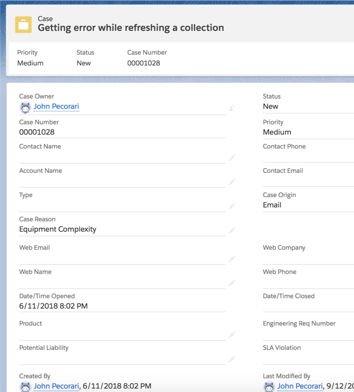This screenshot has height=392, width=354.
Task: Edit Case Reason using its pencil icon
Action: click(232, 231)
